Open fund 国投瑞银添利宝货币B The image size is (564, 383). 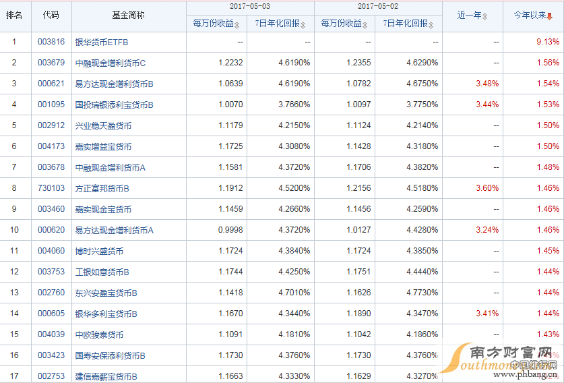(x=115, y=105)
